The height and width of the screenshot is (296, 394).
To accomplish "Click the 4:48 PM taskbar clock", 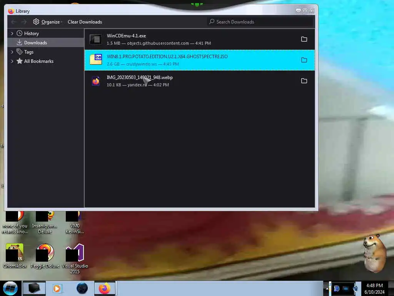I will (374, 288).
